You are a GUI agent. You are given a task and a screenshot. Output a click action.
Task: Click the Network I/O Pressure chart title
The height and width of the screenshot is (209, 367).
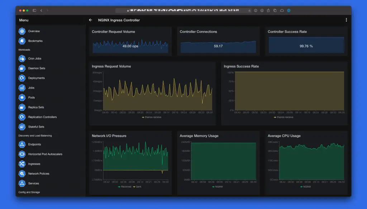click(x=109, y=136)
